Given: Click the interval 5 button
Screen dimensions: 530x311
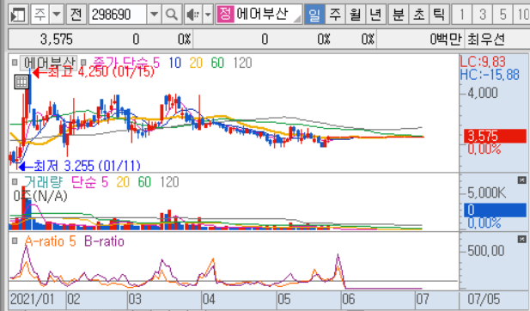Looking at the screenshot, I should click(x=503, y=15).
